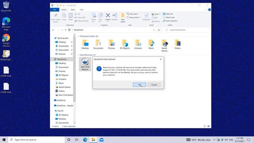Viewport: 254px width, 143px height.
Task: Open address bar history dropdown
Action: [154, 30]
